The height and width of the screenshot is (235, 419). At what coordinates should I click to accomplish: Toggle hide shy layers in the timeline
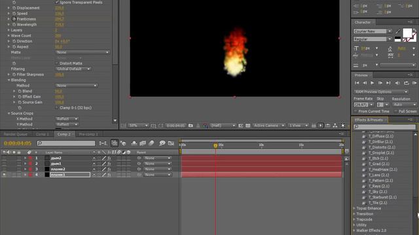pos(134,144)
